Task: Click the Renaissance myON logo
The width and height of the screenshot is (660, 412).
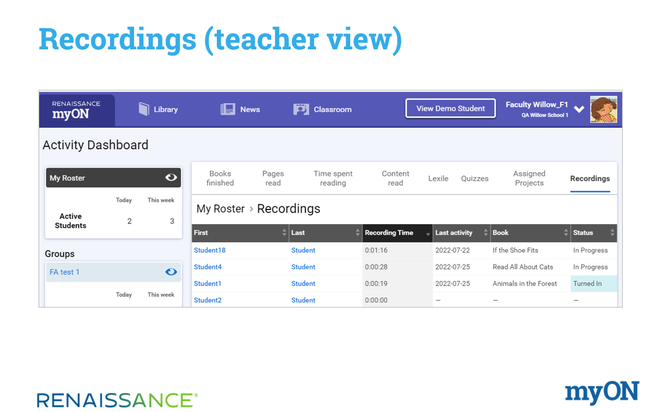Action: [x=76, y=110]
